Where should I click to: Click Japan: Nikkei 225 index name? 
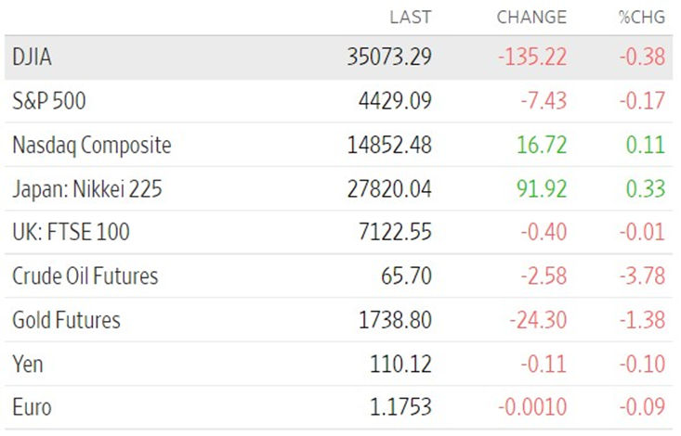(x=87, y=189)
